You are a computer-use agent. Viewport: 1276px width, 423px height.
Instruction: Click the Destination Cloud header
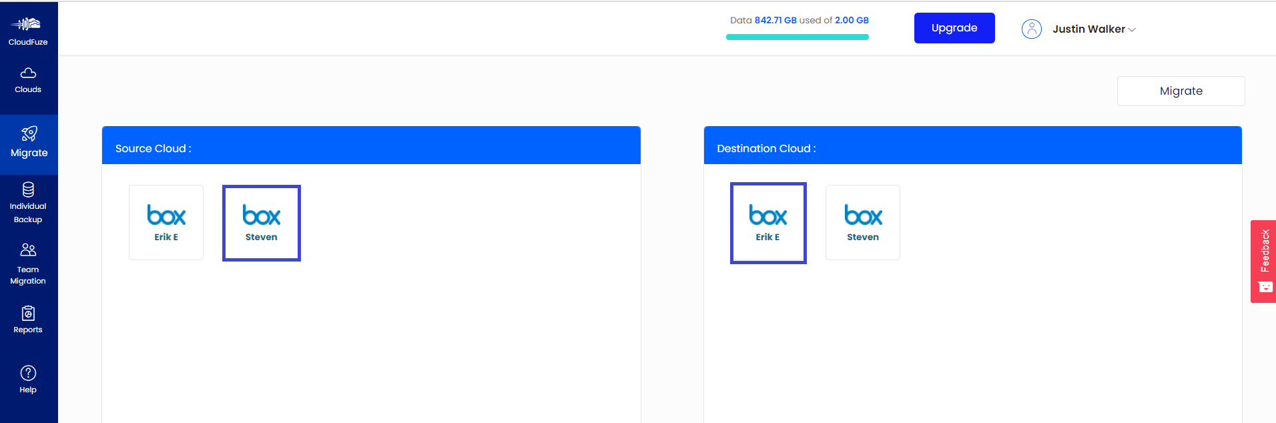pos(973,145)
